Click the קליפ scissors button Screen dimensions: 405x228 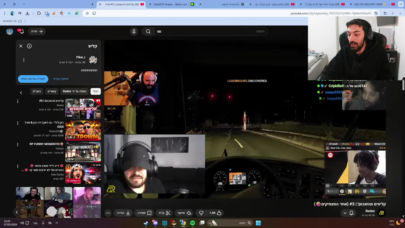coord(165,213)
